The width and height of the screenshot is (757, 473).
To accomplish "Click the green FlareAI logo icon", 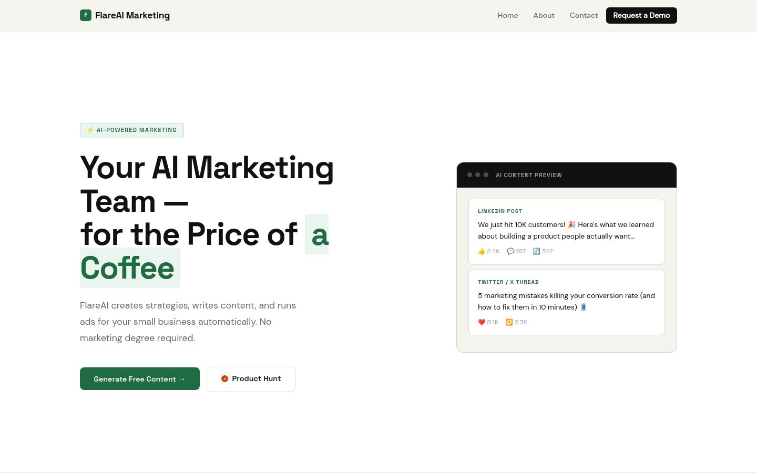I will click(86, 15).
